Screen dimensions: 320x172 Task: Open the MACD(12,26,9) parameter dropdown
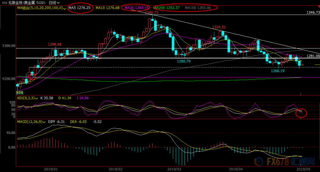44,122
